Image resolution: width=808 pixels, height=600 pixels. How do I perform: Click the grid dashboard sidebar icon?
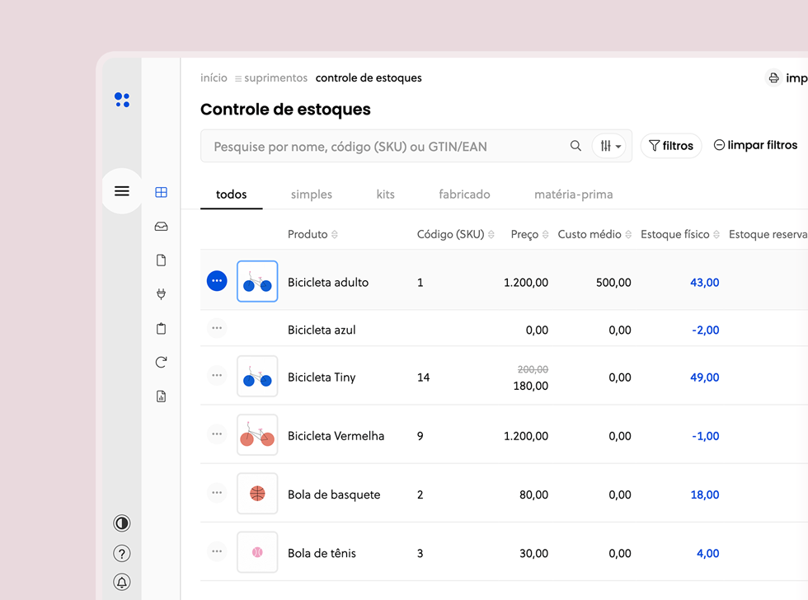[x=162, y=193]
